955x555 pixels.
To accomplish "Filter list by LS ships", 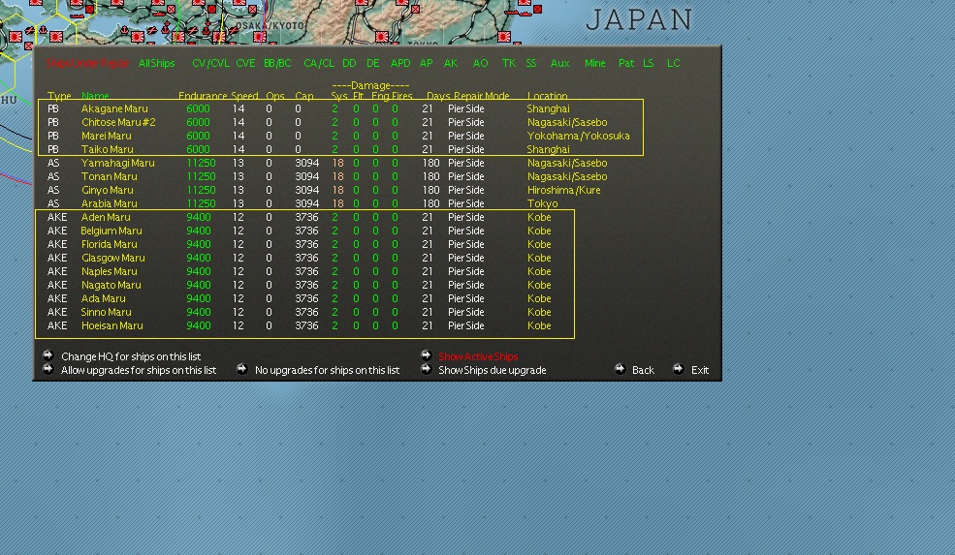I will (648, 63).
